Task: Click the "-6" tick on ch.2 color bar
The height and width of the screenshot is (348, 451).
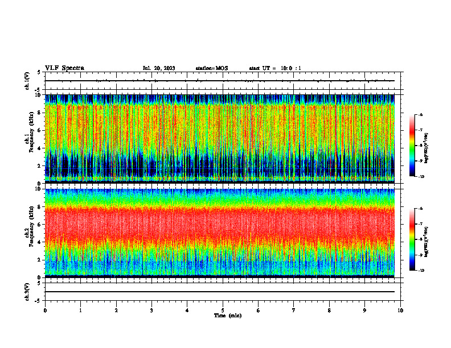Action: coord(420,209)
